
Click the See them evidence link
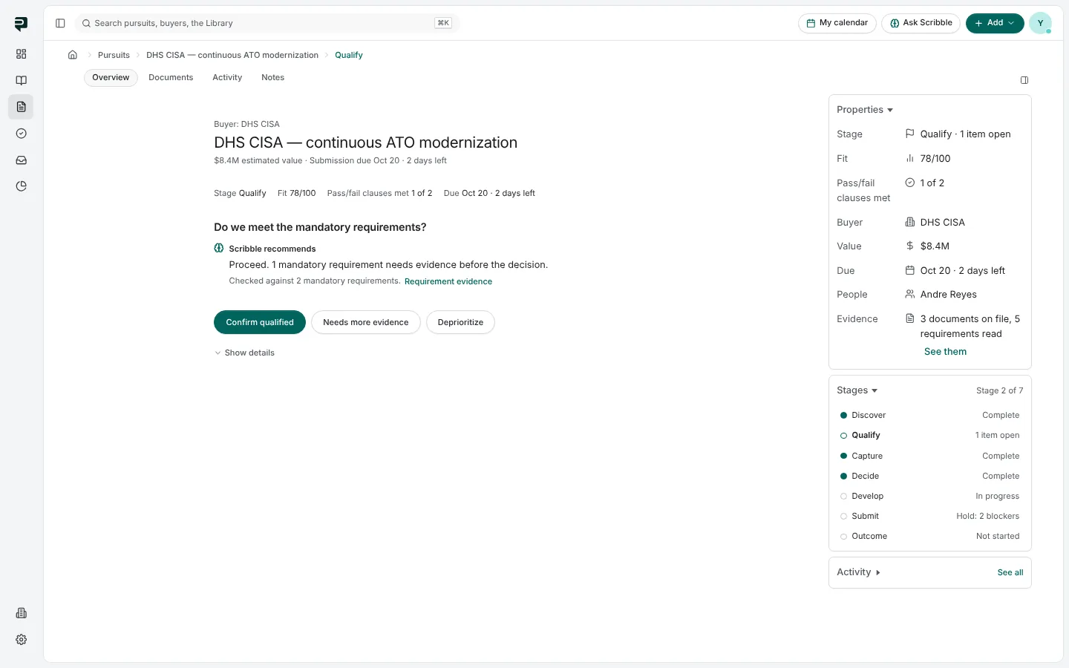945,352
